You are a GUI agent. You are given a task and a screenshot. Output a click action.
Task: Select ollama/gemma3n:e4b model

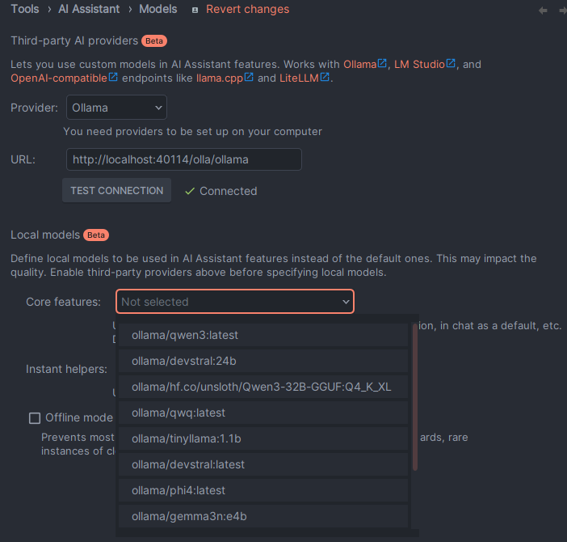point(263,516)
